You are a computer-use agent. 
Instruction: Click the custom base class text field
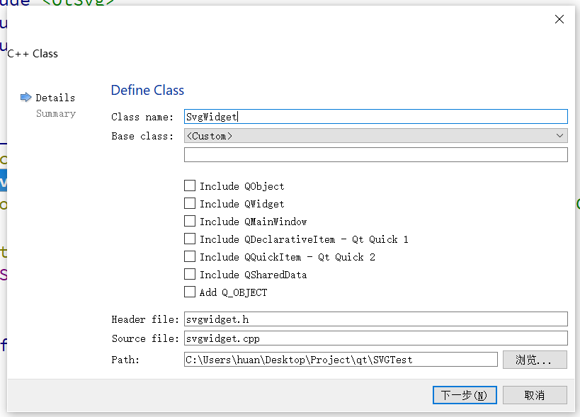coord(375,154)
